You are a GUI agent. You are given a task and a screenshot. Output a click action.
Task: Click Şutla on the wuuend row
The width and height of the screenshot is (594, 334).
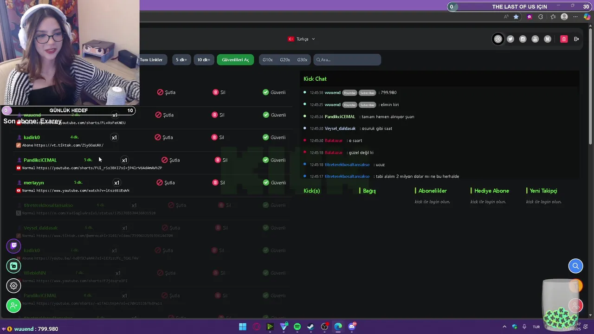click(165, 115)
